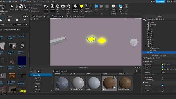Activate the Move tool
The width and height of the screenshot is (176, 99).
point(16,7)
